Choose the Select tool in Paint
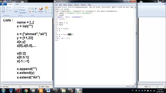This screenshot has width=166, height=93. [16, 9]
